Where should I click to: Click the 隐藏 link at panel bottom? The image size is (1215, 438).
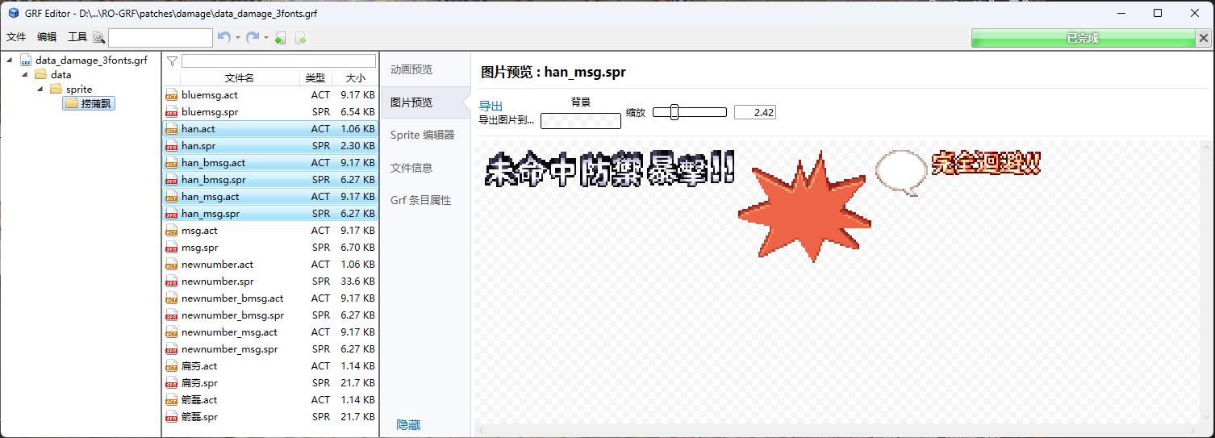tap(408, 425)
